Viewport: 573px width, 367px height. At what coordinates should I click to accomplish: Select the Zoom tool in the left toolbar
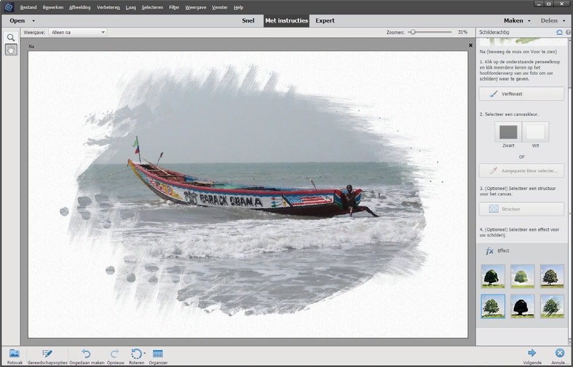(x=11, y=37)
